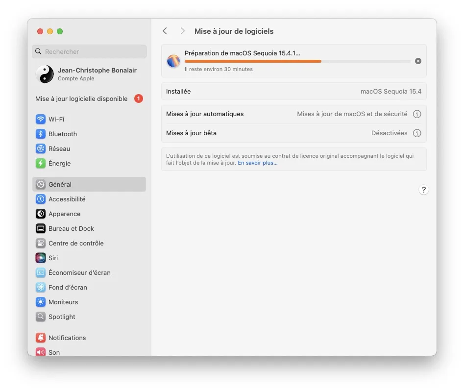The width and height of the screenshot is (464, 392).
Task: Click the Centre de contrôle icon
Action: [x=41, y=243]
